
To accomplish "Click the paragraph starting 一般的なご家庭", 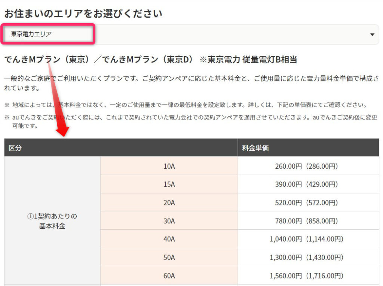I will click(192, 83).
